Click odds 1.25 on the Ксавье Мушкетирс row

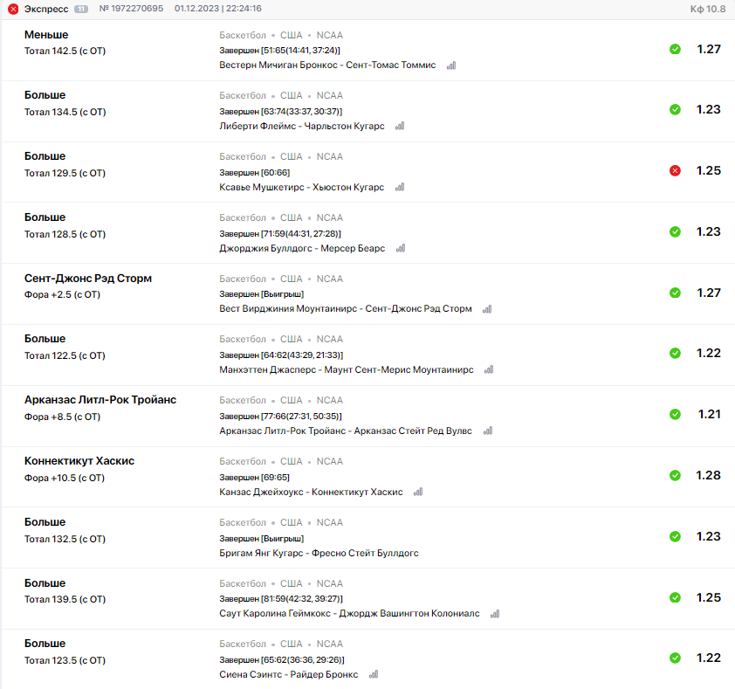[x=708, y=170]
